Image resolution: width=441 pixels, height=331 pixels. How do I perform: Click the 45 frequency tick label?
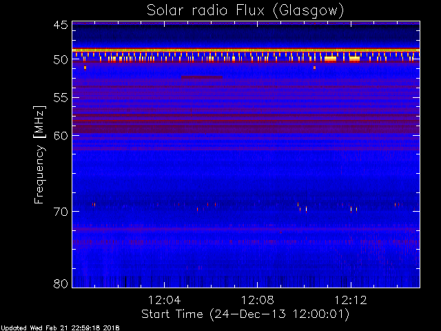(x=61, y=26)
